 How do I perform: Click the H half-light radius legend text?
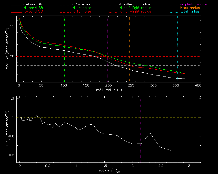pyautogui.click(x=135, y=8)
